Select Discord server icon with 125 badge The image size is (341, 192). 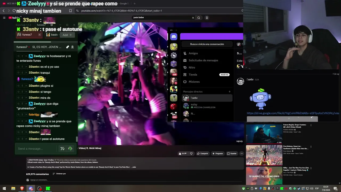pyautogui.click(x=174, y=72)
